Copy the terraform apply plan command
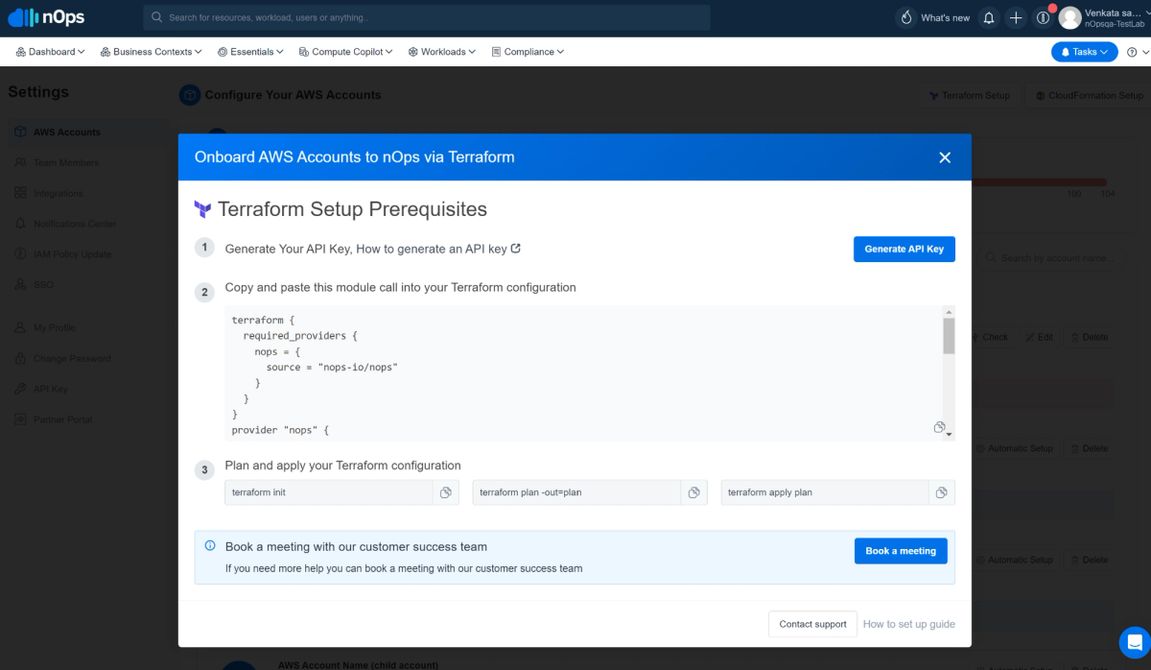The height and width of the screenshot is (670, 1151). [x=942, y=492]
